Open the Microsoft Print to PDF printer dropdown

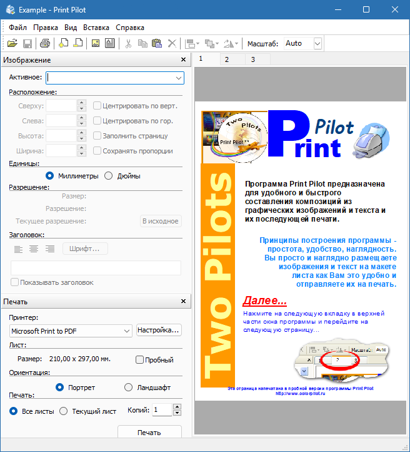point(126,331)
